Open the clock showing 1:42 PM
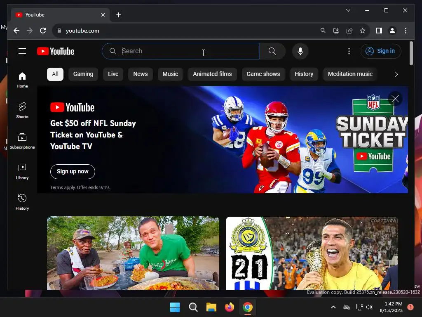 tap(391, 307)
